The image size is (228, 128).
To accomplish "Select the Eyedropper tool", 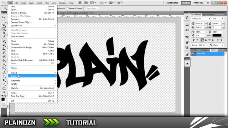I will [x=4, y=37].
